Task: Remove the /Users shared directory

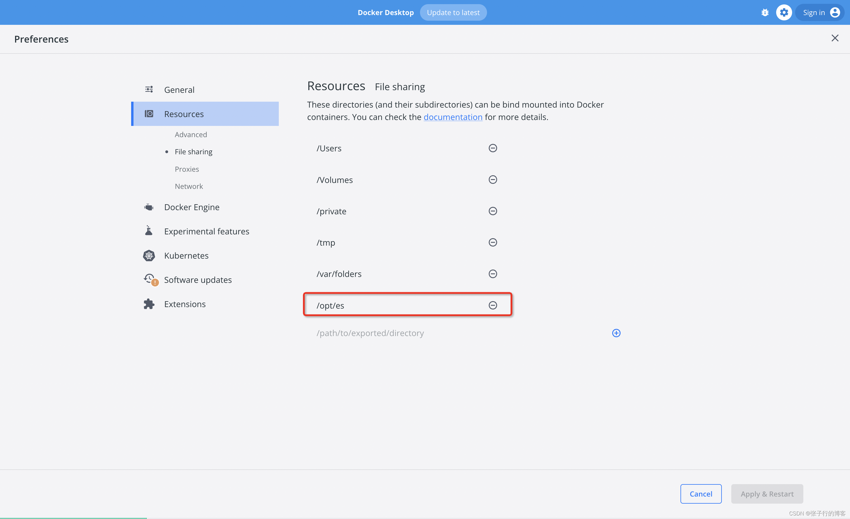Action: pyautogui.click(x=493, y=148)
